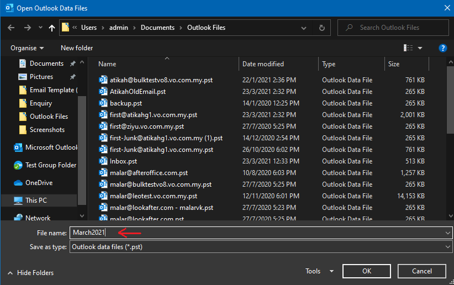This screenshot has height=285, width=454.
Task: Expand the Organise dropdown menu
Action: click(x=27, y=48)
